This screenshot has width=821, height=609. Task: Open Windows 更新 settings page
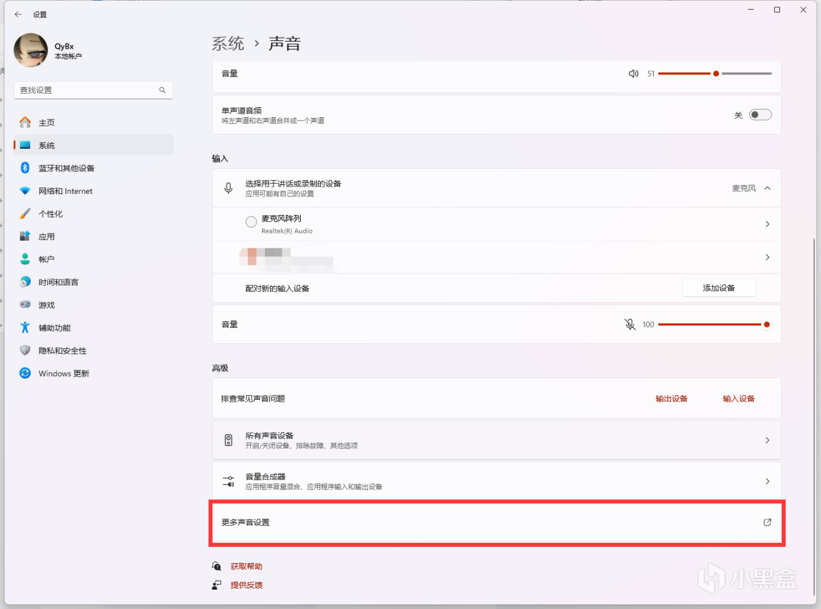click(94, 373)
